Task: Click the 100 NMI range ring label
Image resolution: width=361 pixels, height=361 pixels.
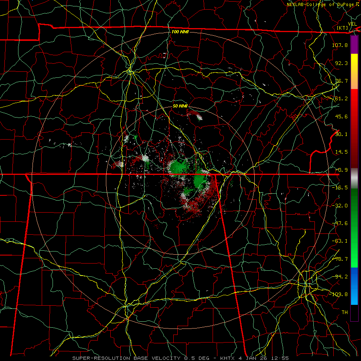Action: (180, 32)
